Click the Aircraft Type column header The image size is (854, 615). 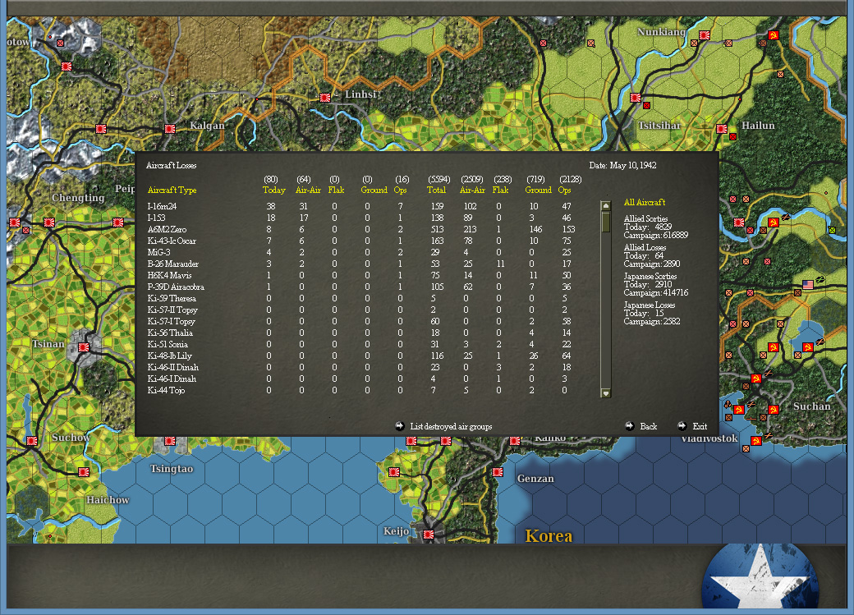point(172,190)
